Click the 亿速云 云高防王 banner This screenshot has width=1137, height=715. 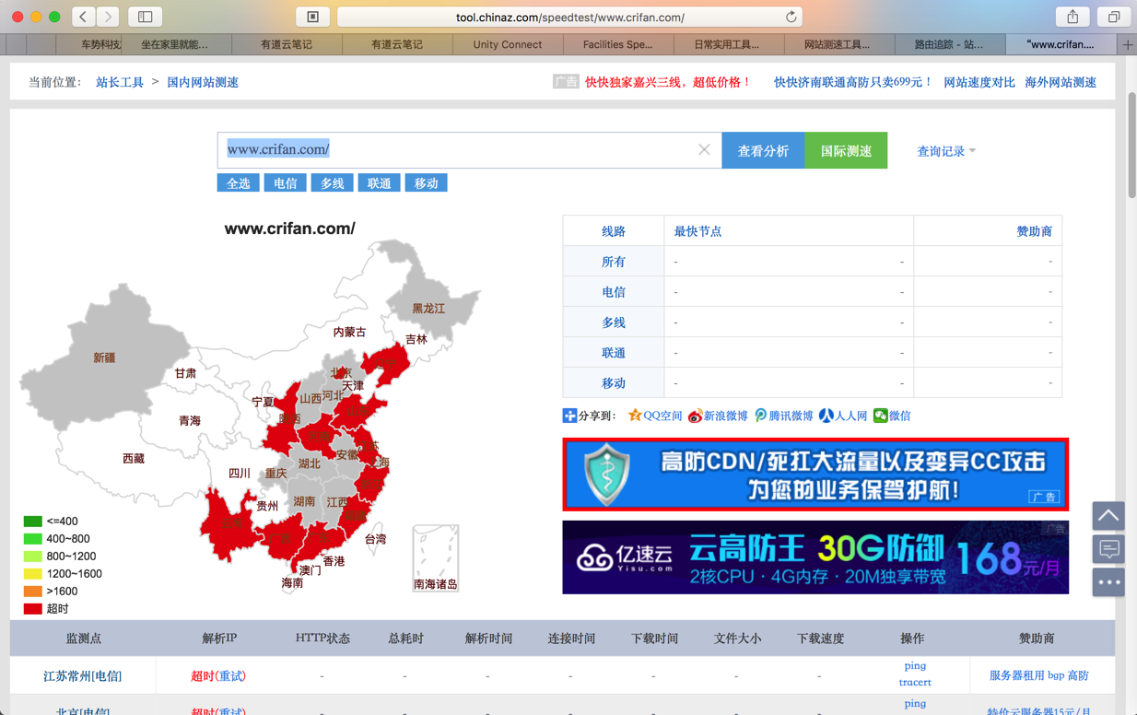pyautogui.click(x=815, y=557)
